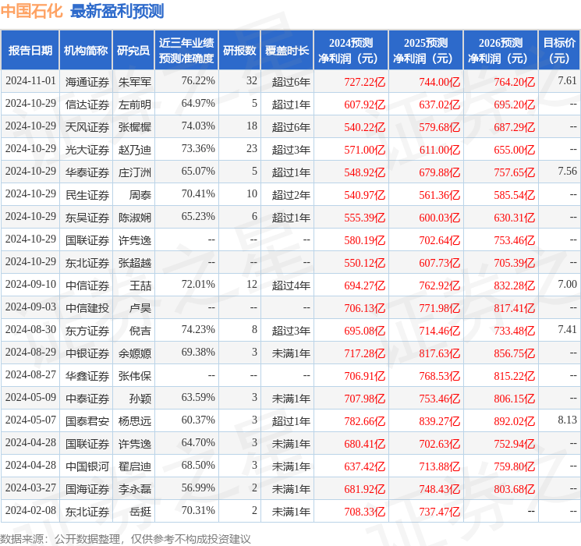Click the 中国石化 title link

coord(32,11)
